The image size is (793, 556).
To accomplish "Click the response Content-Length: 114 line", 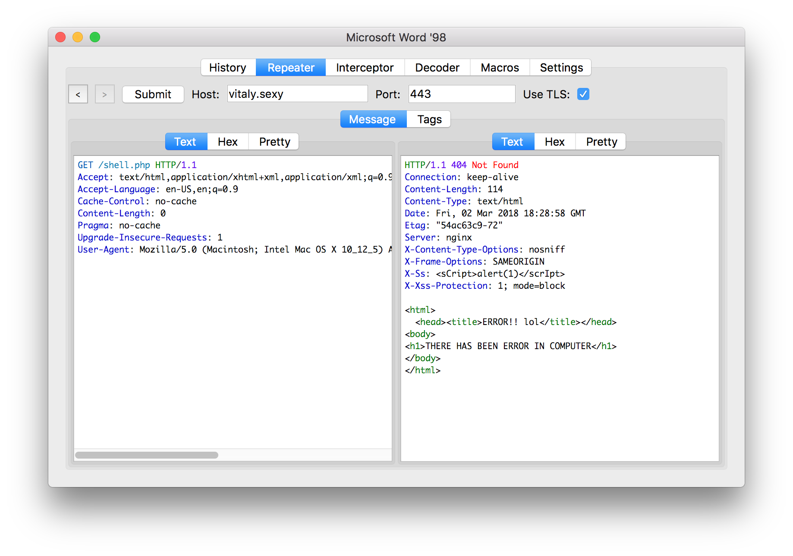I will point(454,189).
